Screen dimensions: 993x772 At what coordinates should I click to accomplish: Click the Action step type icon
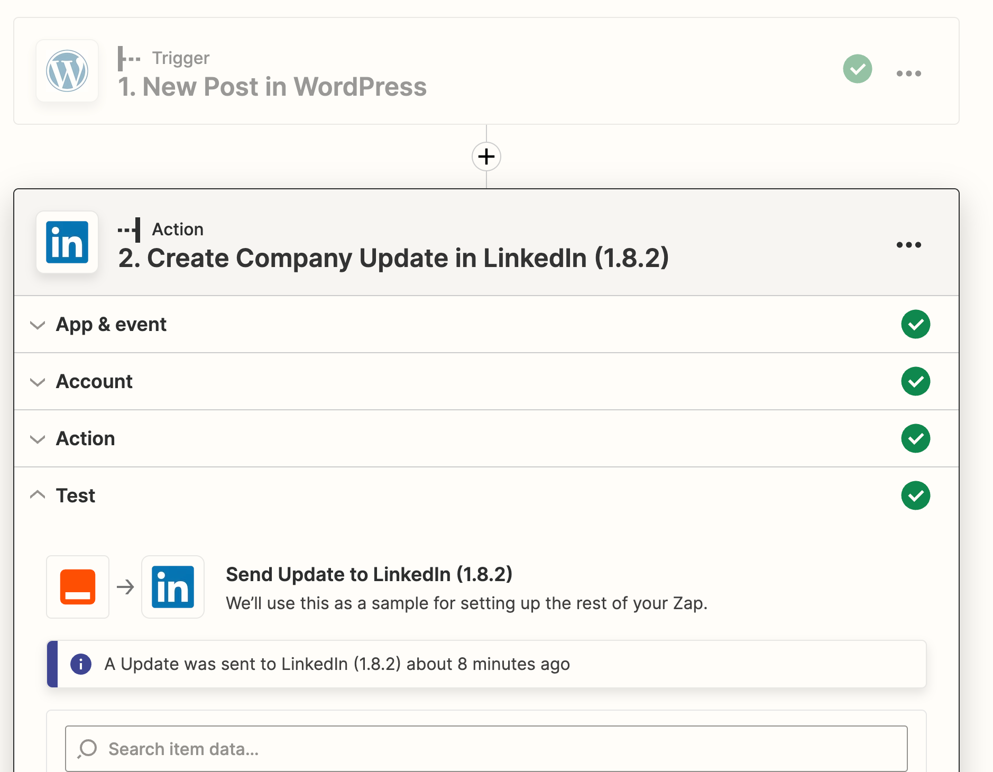pos(129,229)
